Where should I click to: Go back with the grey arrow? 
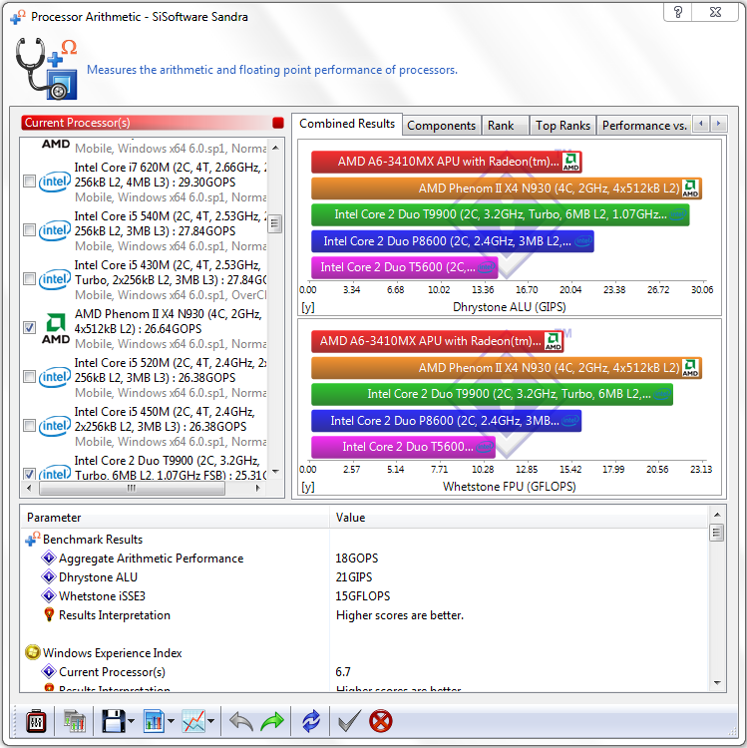pos(241,721)
